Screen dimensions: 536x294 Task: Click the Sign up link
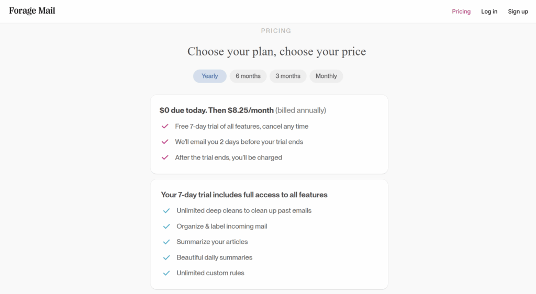pos(518,12)
